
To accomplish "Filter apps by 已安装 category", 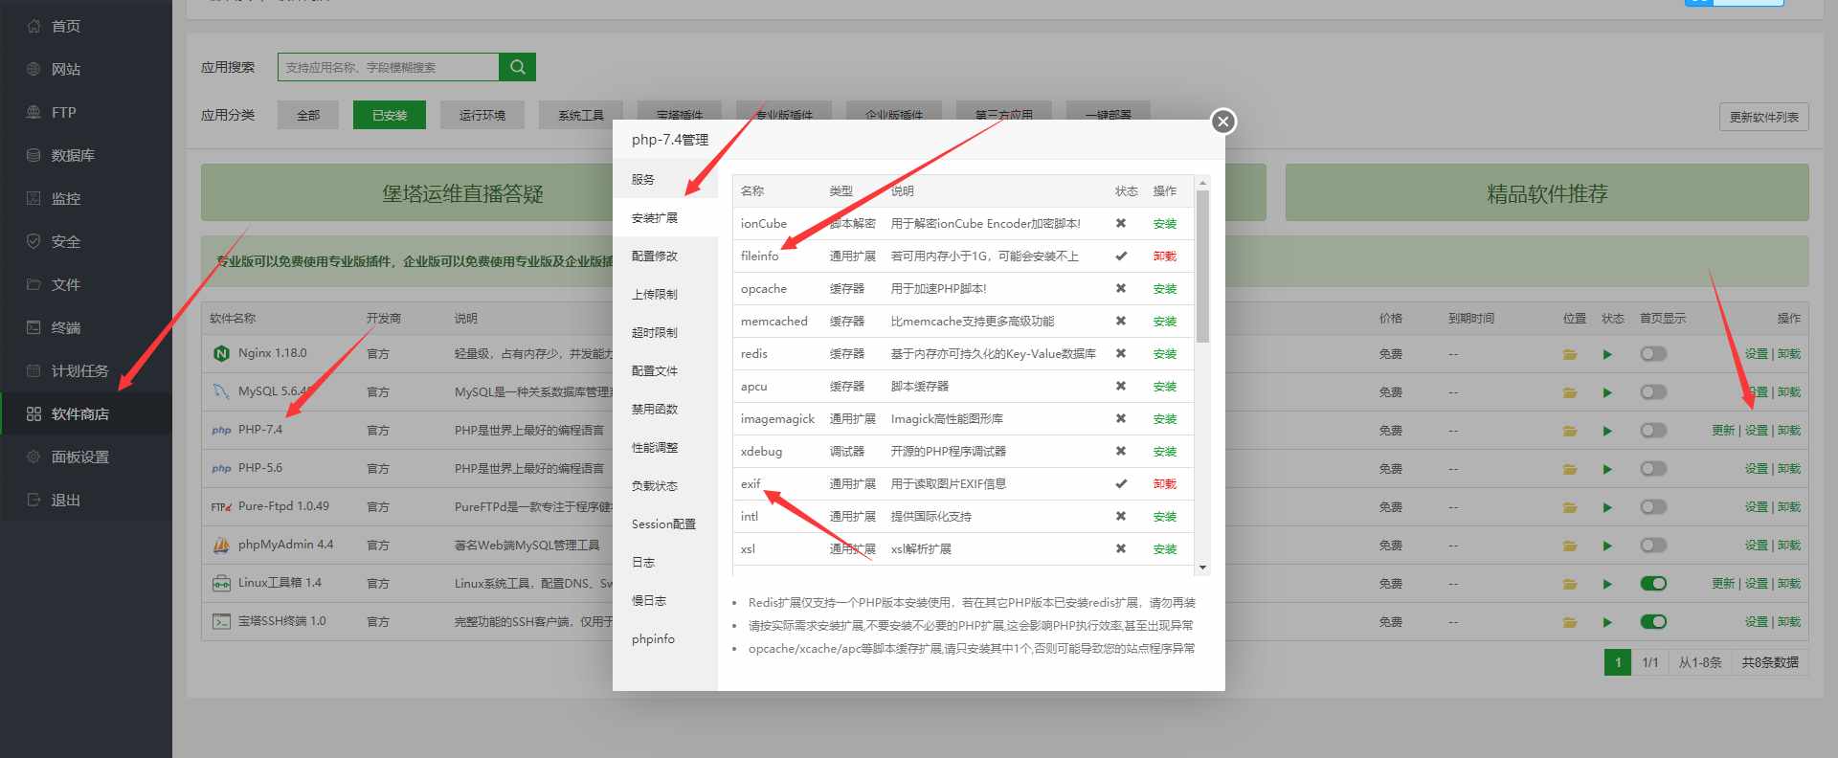I will (x=390, y=115).
